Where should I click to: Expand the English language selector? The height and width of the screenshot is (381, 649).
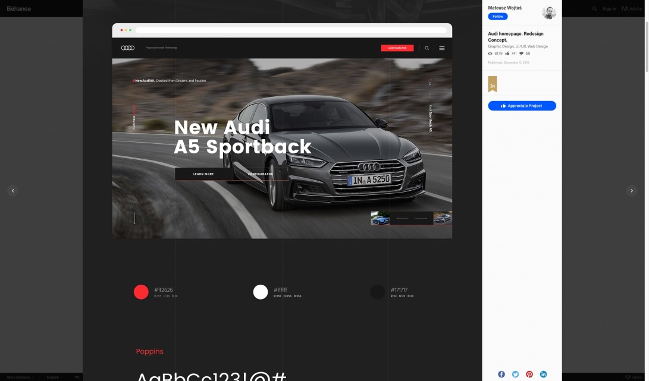tap(54, 377)
